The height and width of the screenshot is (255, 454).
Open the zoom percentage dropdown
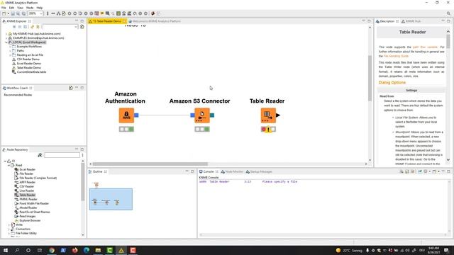[41, 13]
